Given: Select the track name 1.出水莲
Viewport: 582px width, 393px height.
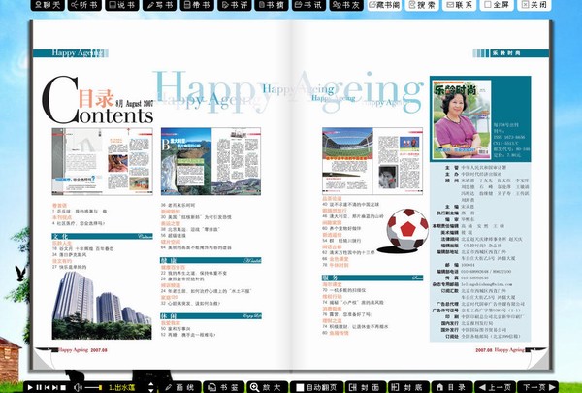Looking at the screenshot, I should (x=122, y=387).
